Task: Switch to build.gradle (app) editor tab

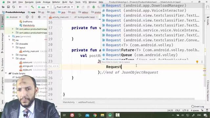Action: [x=86, y=17]
